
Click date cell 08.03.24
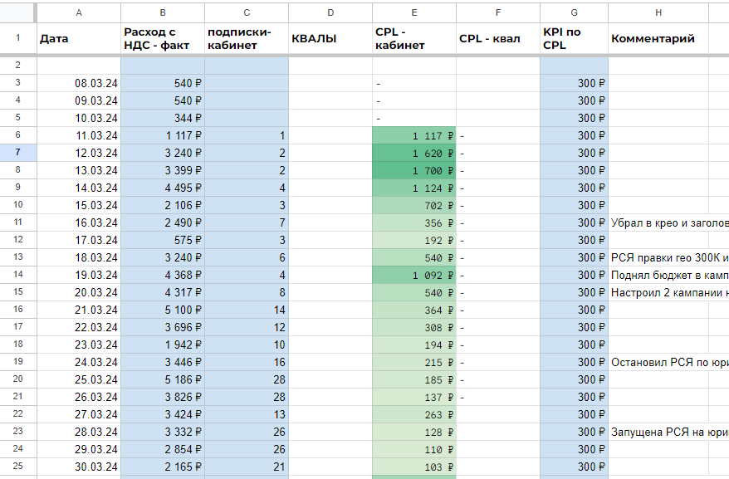pyautogui.click(x=79, y=83)
